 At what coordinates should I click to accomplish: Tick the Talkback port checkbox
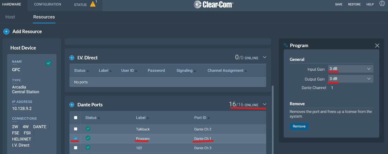pos(75,129)
